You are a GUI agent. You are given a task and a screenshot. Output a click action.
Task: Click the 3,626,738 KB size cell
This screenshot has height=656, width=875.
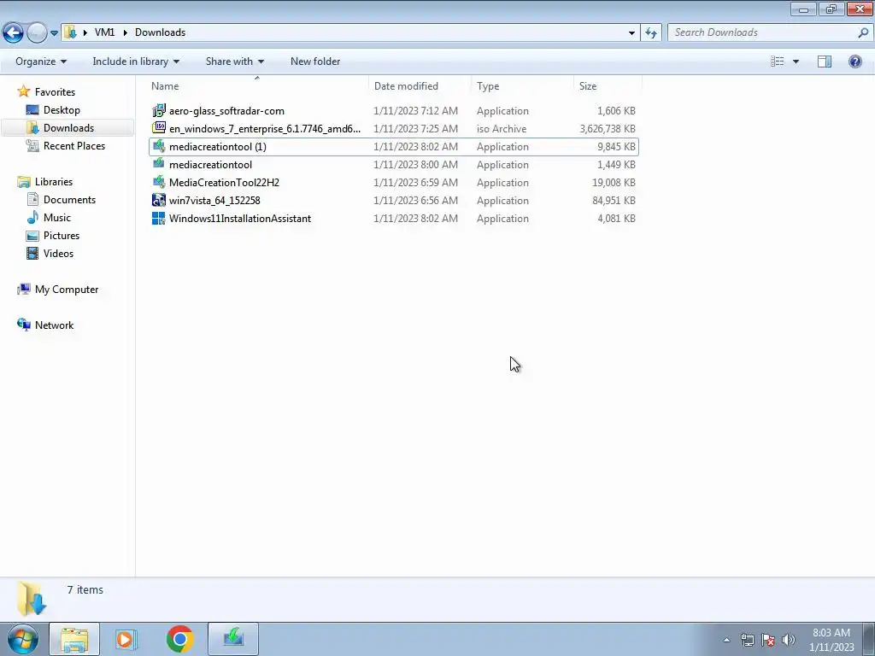click(608, 129)
